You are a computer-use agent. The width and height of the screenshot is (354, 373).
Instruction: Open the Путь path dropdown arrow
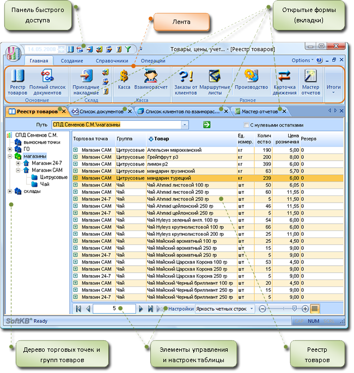185,125
